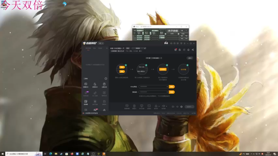Open the circled person tool in the third toolbox row
Image resolution: width=278 pixels, height=156 pixels.
[x=95, y=102]
